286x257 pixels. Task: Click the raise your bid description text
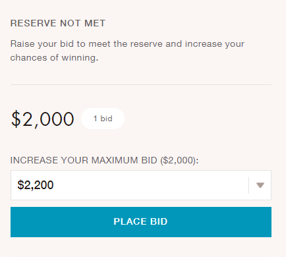point(127,51)
